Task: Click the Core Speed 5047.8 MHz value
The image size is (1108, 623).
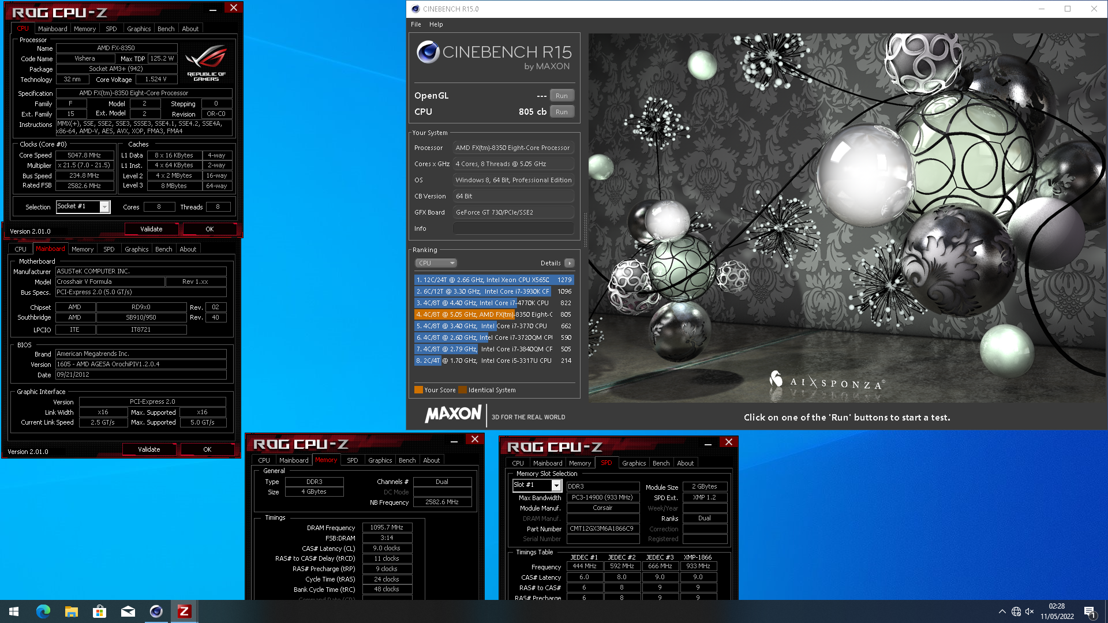Action: tap(84, 155)
